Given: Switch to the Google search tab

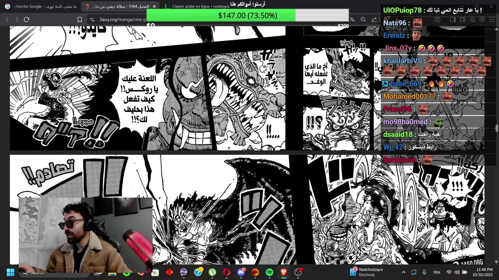Looking at the screenshot, I should 41,7.
